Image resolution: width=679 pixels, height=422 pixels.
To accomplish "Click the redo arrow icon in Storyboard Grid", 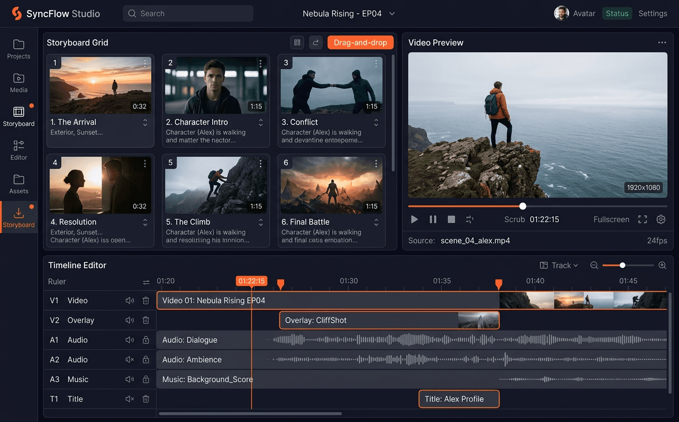I will pyautogui.click(x=316, y=42).
